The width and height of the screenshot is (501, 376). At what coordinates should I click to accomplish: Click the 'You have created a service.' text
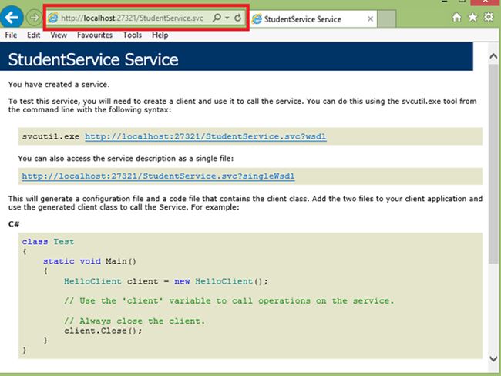pos(59,85)
